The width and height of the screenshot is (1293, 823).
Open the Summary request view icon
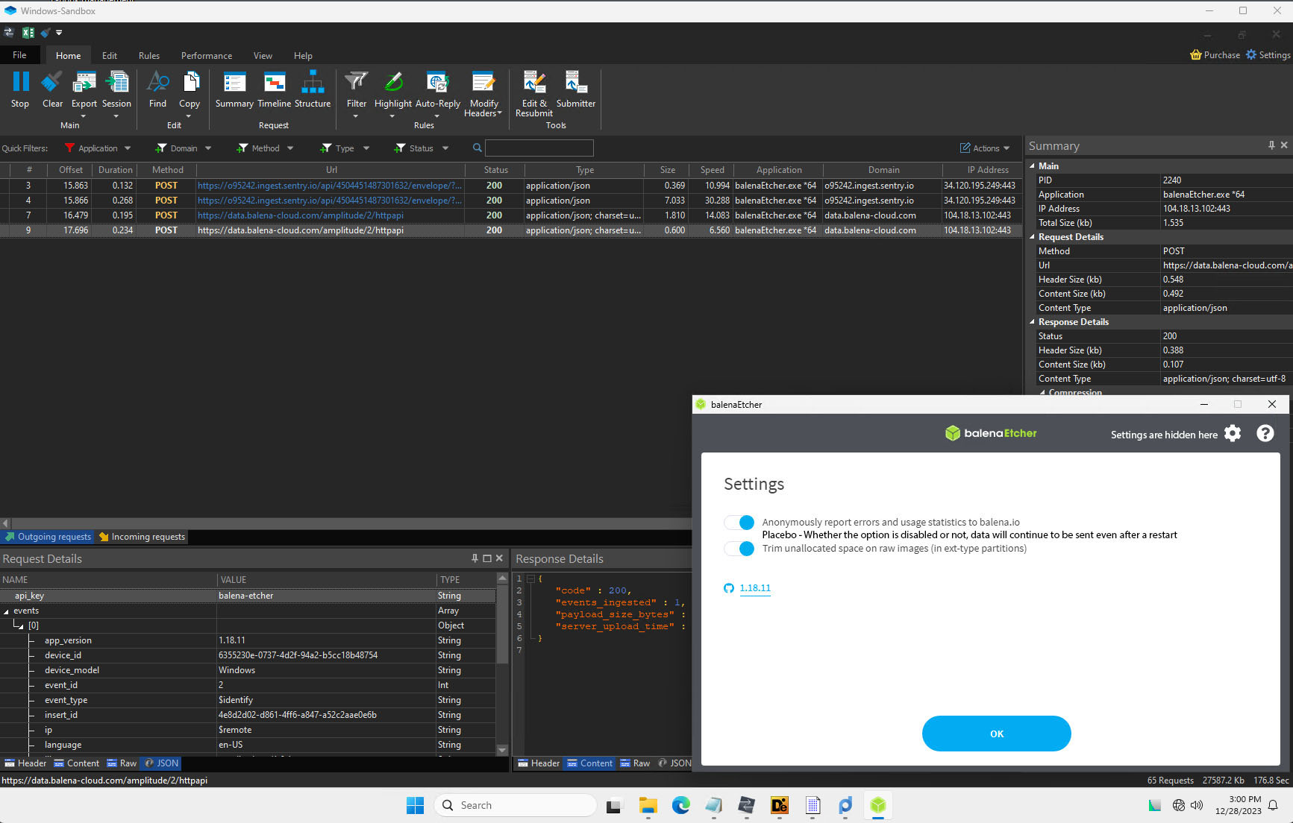point(234,82)
